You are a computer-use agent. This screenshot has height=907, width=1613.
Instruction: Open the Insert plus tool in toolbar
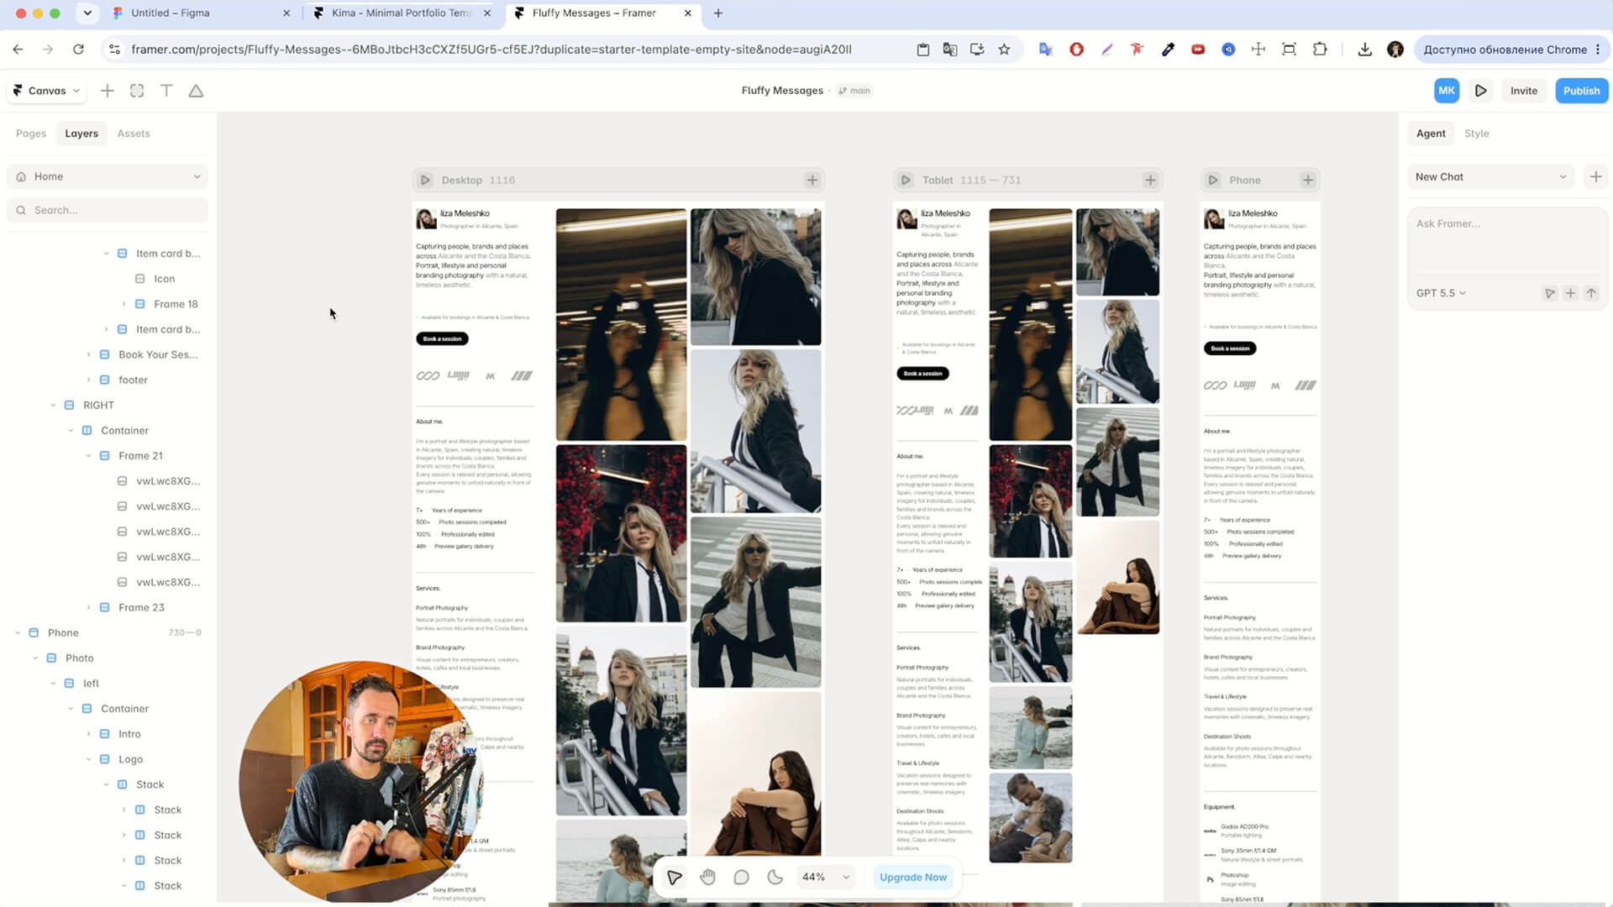pyautogui.click(x=107, y=91)
